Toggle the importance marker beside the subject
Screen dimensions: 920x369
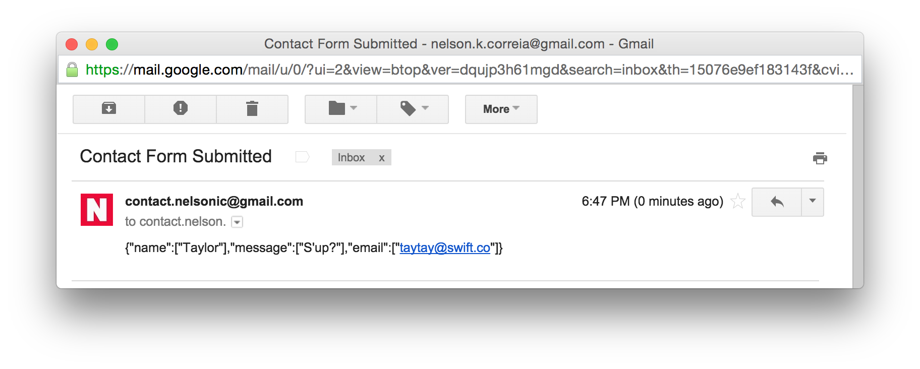tap(302, 157)
